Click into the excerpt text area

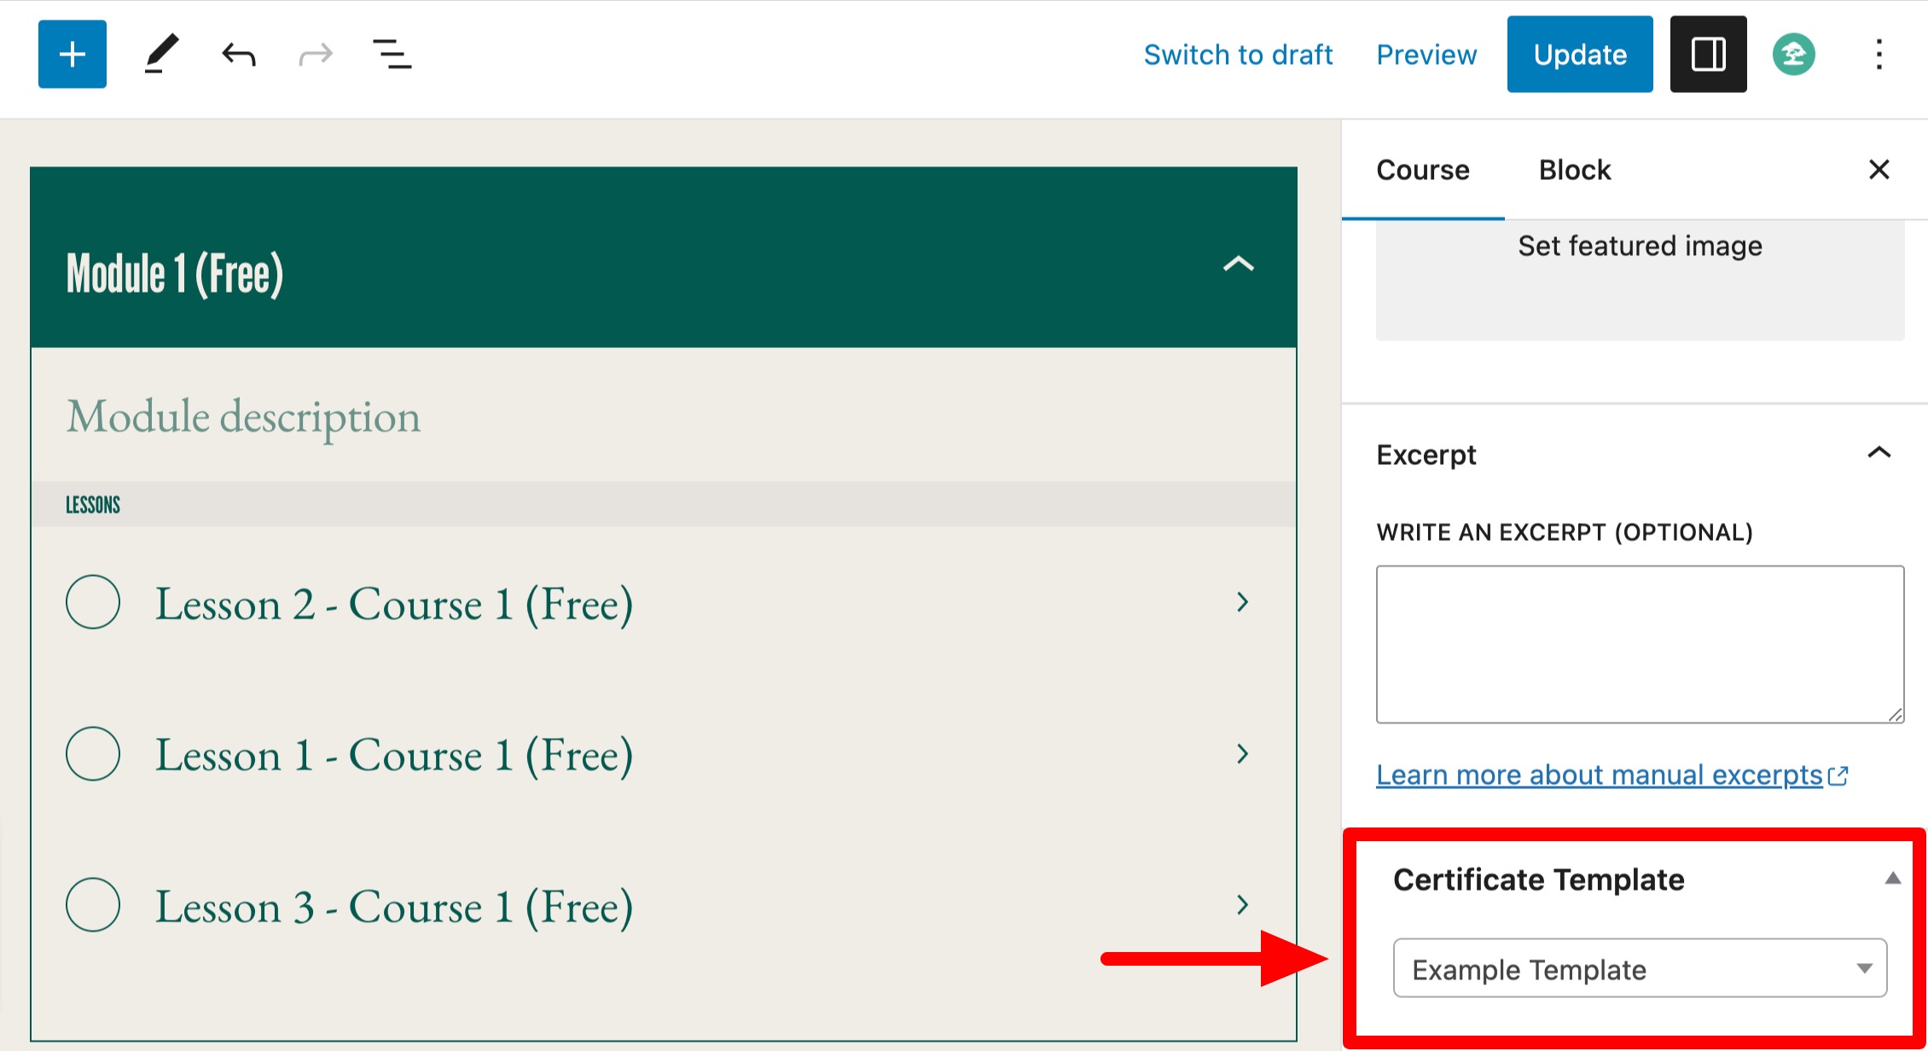[x=1639, y=644]
